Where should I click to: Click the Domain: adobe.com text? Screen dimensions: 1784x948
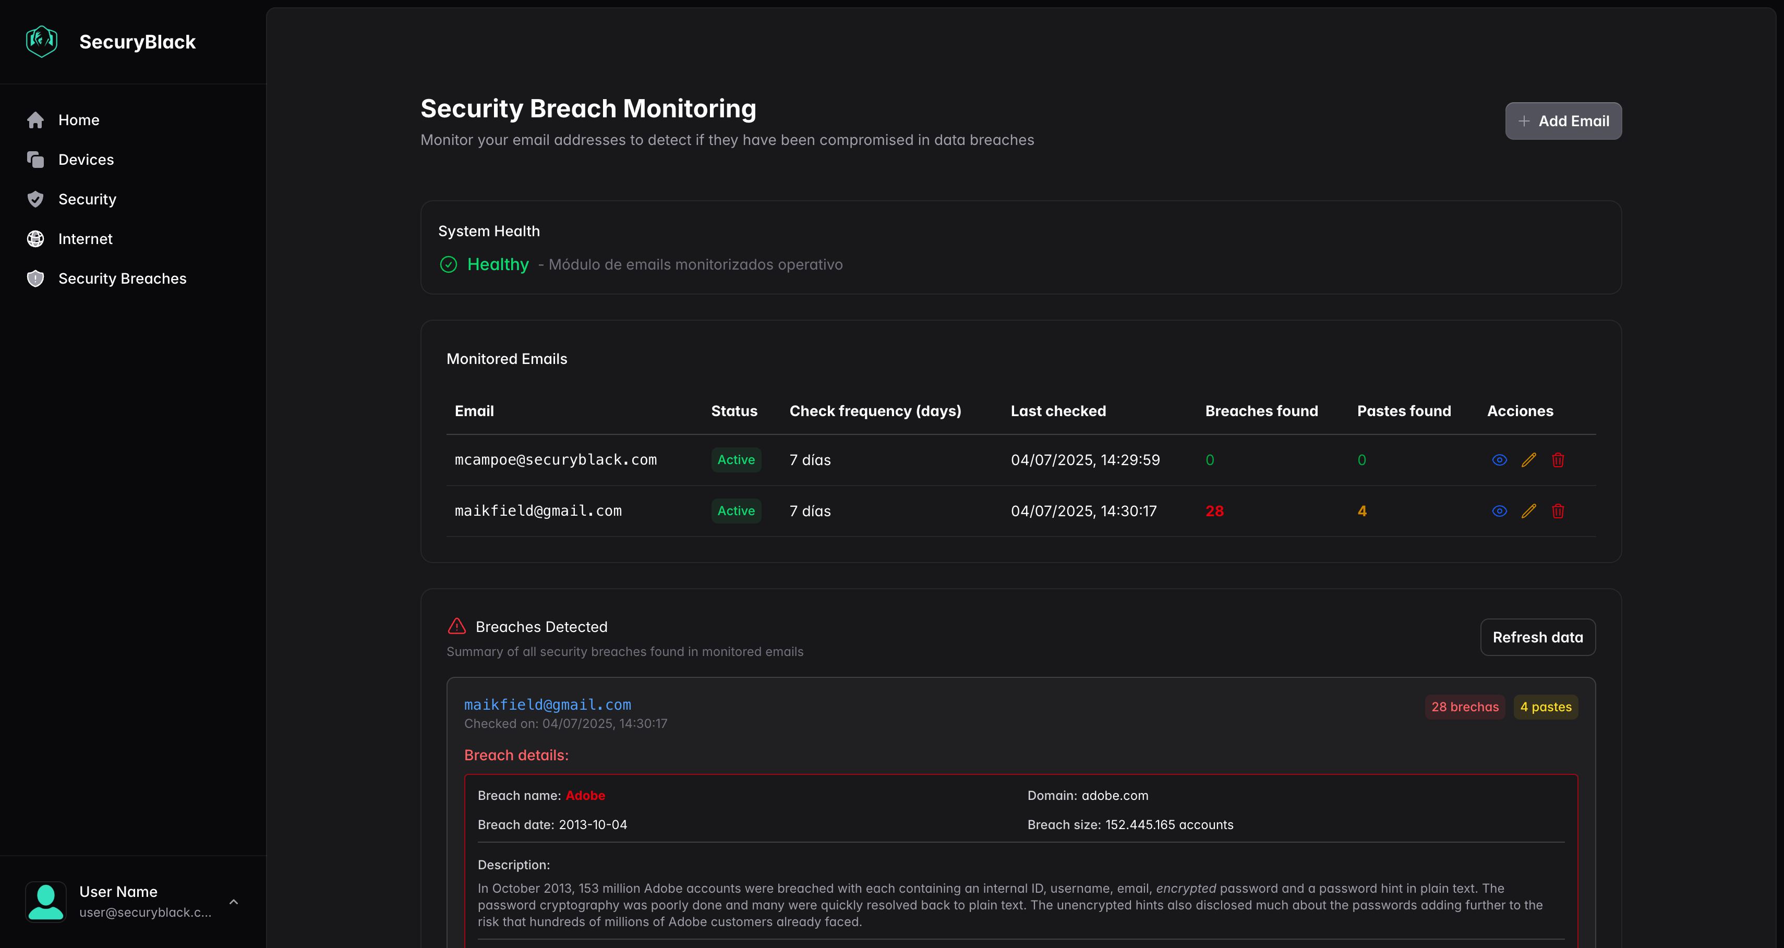click(1087, 796)
